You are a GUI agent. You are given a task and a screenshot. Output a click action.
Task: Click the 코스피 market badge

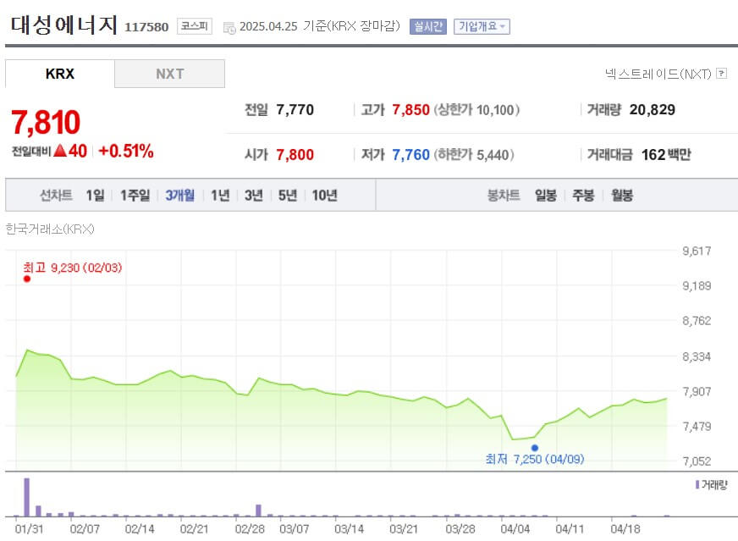(195, 26)
